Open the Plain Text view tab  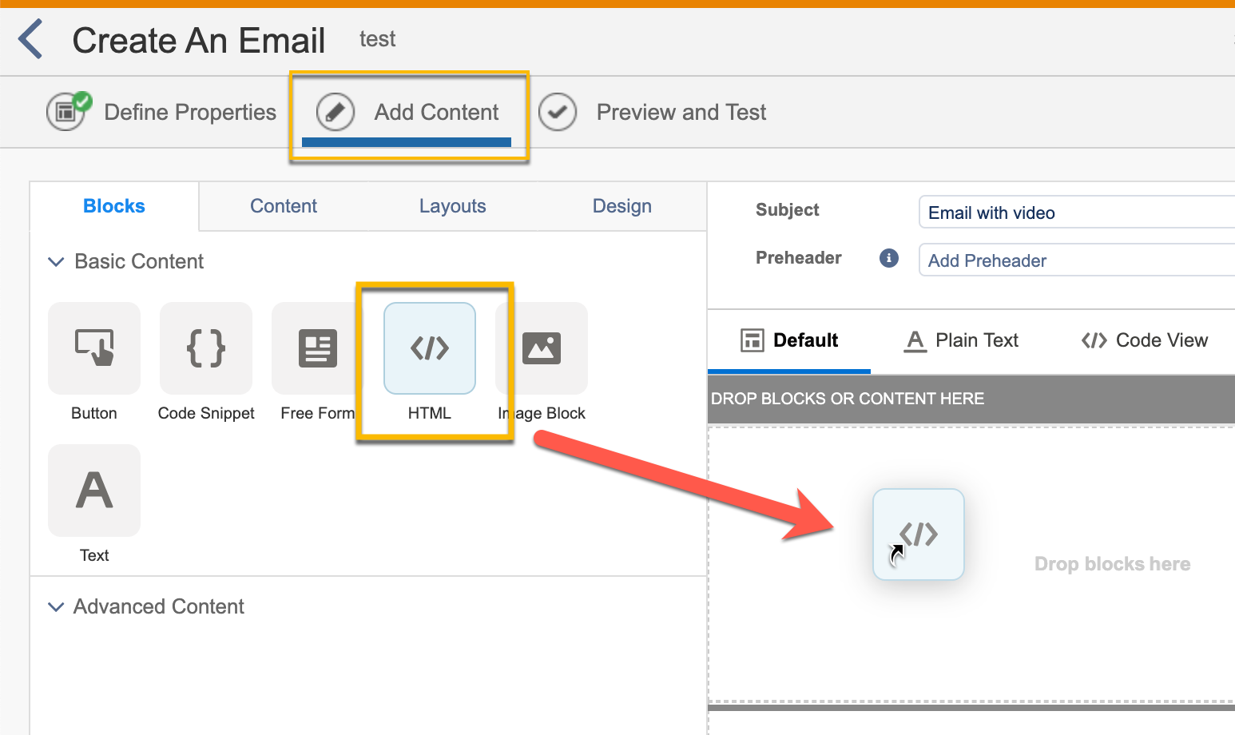tap(962, 340)
